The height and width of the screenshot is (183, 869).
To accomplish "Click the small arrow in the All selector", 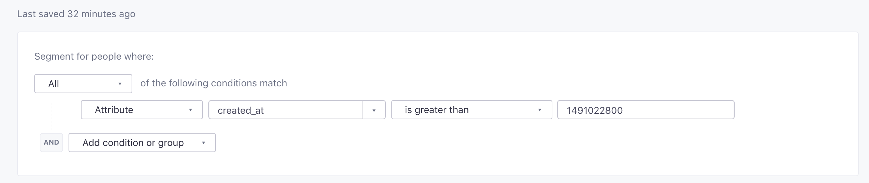I will 120,84.
